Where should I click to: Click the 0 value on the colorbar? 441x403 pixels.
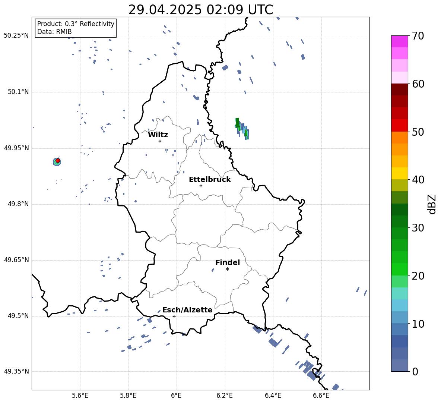pyautogui.click(x=415, y=371)
